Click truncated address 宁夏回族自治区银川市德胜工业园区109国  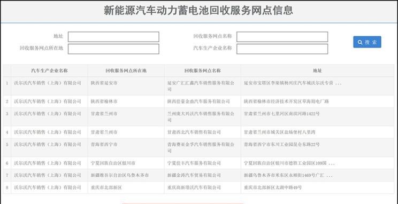point(289,163)
